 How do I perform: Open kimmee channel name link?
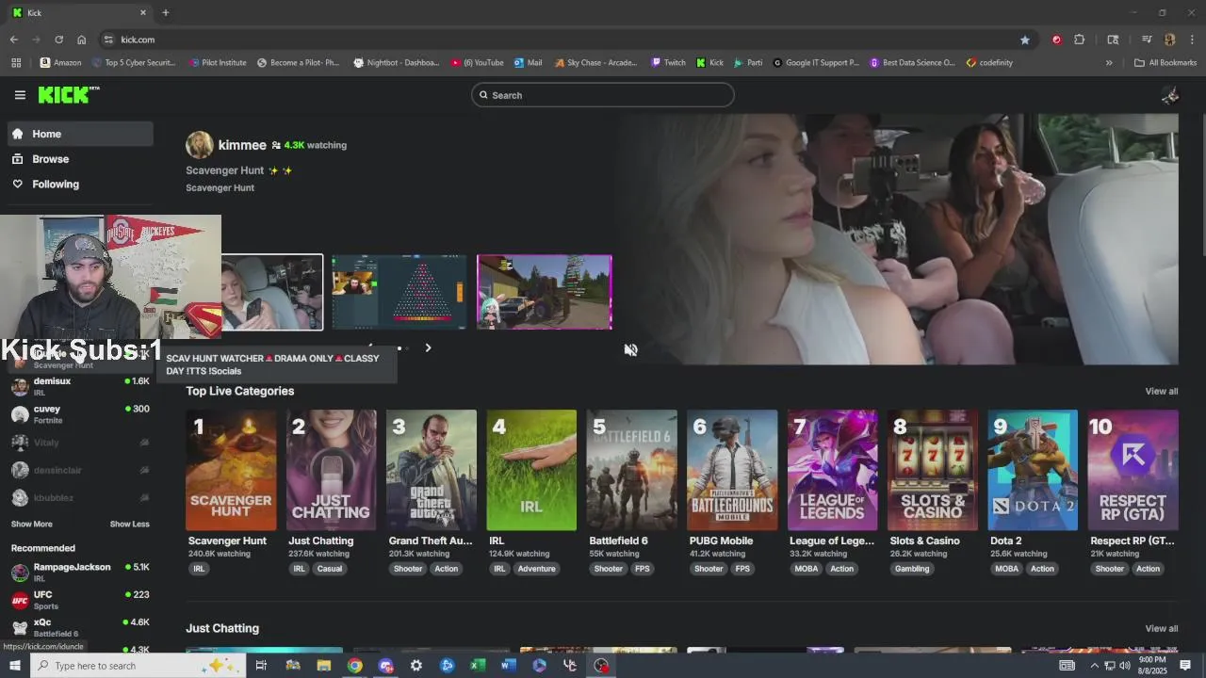pos(242,145)
